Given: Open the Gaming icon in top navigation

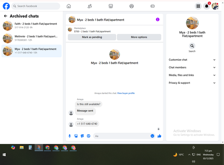Looking at the screenshot, I should pos(152,6).
